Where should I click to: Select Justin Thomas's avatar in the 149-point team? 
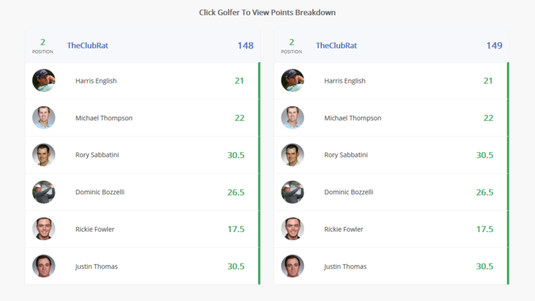(292, 266)
